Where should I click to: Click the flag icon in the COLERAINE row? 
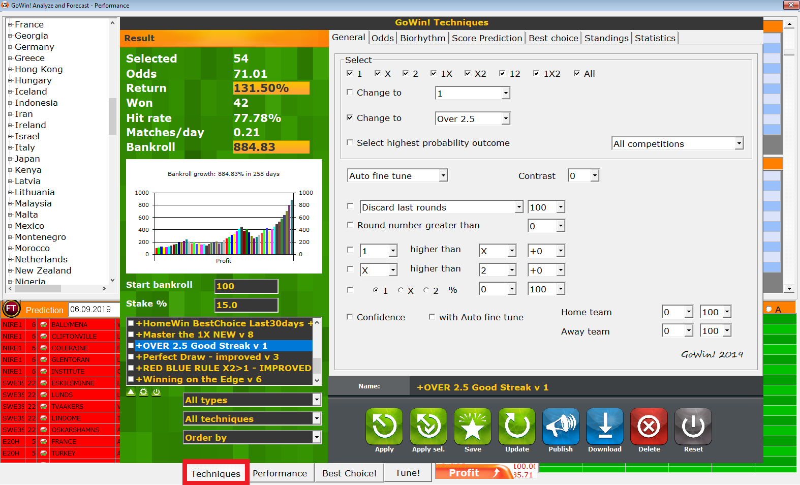click(44, 348)
